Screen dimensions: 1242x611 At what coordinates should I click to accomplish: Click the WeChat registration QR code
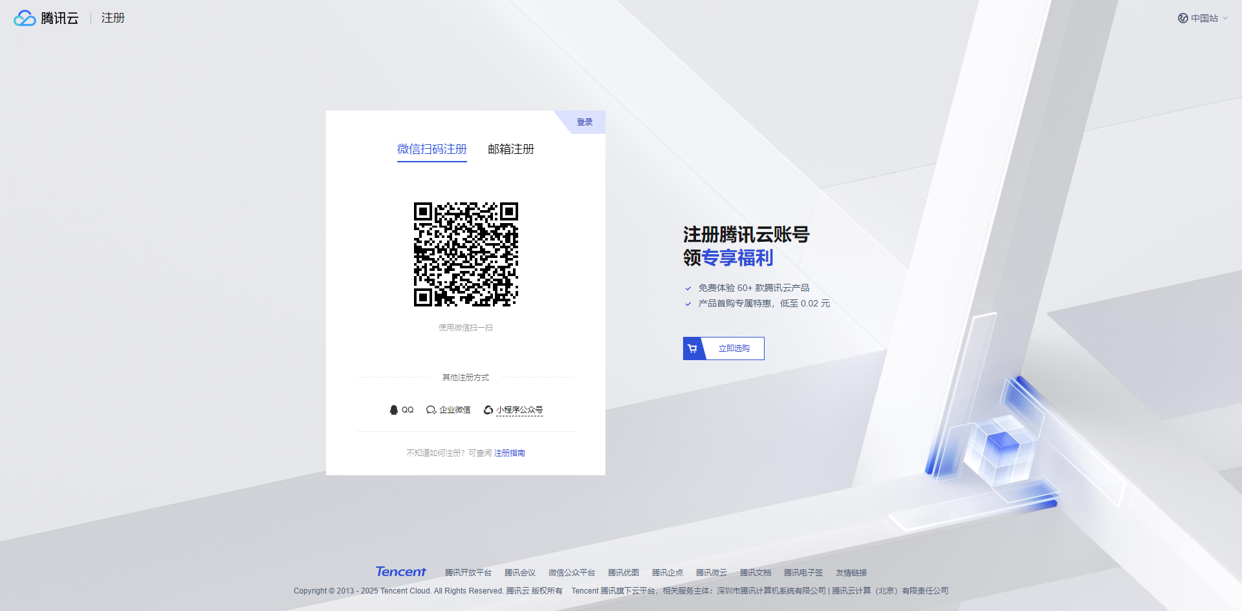click(466, 254)
